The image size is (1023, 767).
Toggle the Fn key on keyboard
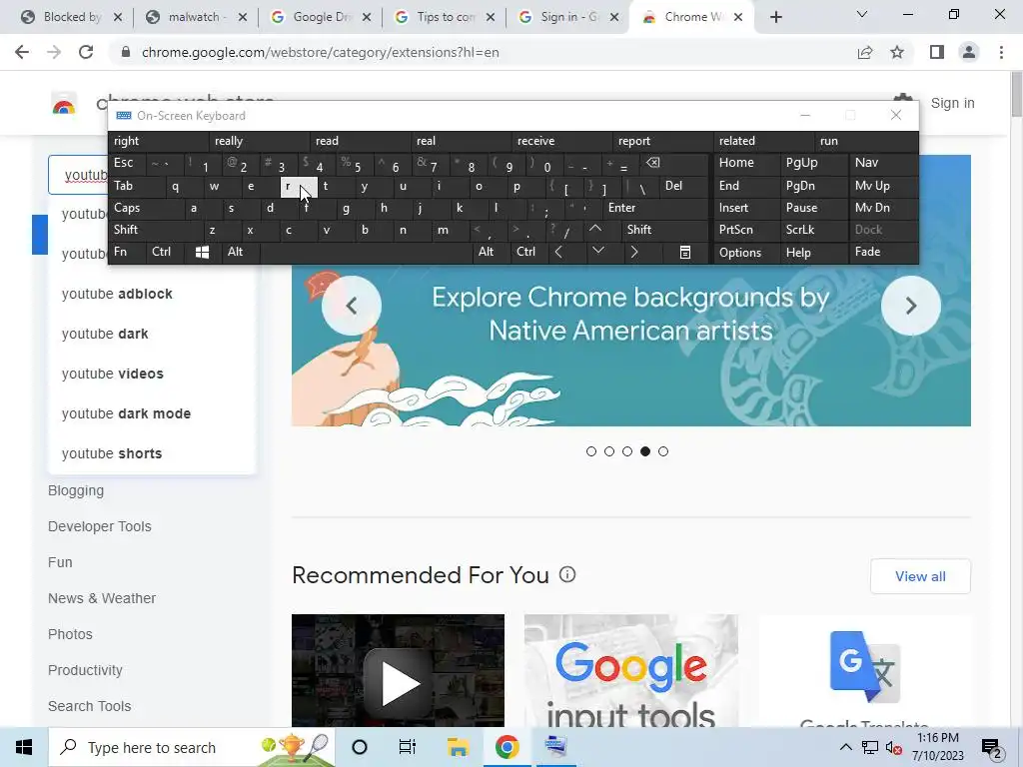tap(127, 252)
